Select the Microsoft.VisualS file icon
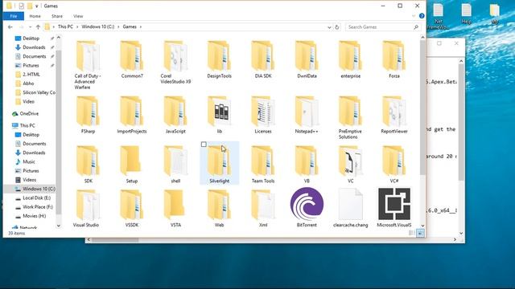The height and width of the screenshot is (289, 515). (x=394, y=204)
